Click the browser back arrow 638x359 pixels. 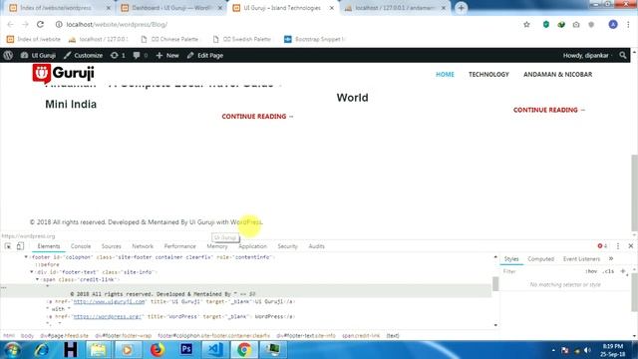[11, 24]
